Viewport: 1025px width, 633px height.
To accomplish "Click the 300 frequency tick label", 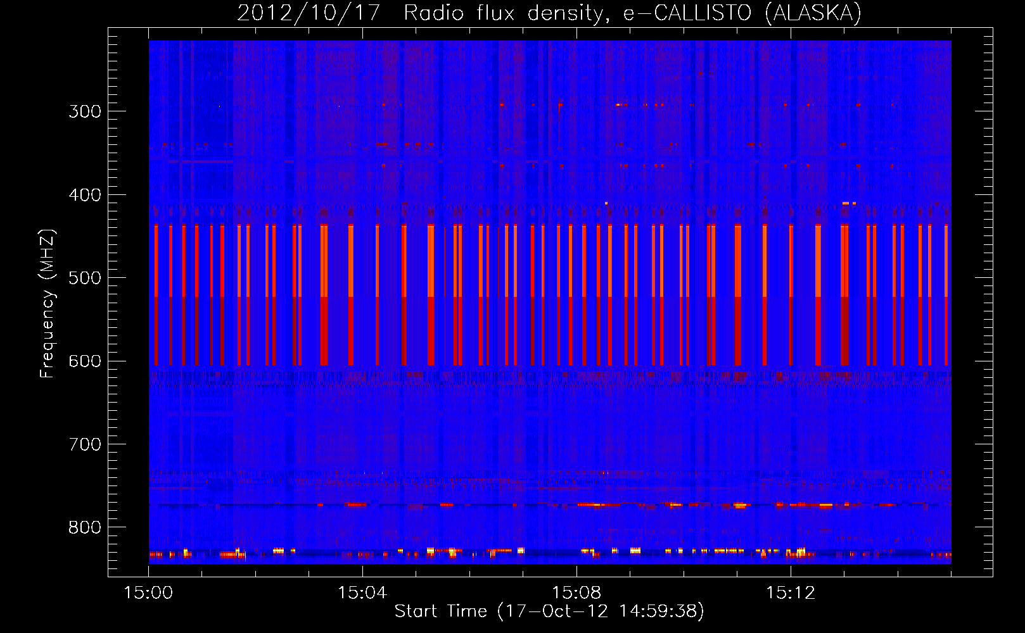I will [85, 111].
